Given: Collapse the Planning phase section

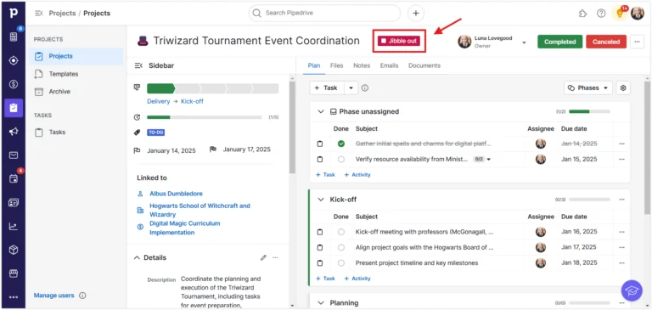Looking at the screenshot, I should (321, 302).
